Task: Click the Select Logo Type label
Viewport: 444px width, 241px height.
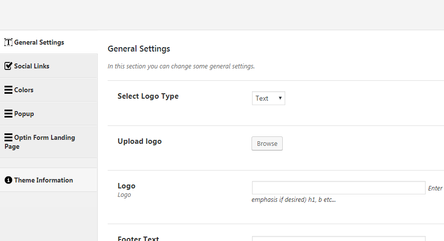Action: [148, 96]
